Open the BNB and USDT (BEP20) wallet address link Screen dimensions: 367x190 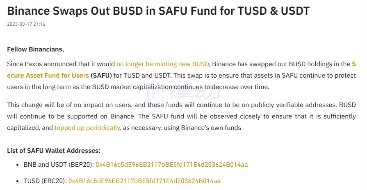[x=171, y=165]
